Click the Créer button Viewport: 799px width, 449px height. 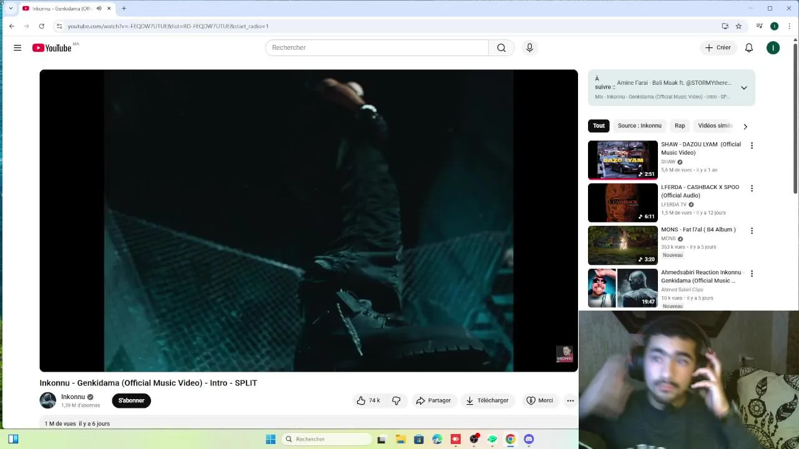pos(718,47)
